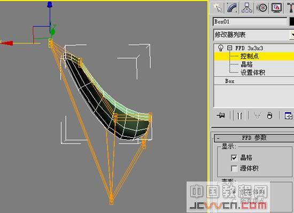Open the 修改器列表 modifier list dropdown
The height and width of the screenshot is (213, 294).
253,35
